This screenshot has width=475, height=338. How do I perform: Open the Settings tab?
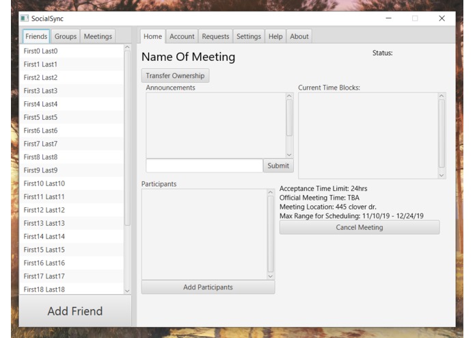click(248, 36)
